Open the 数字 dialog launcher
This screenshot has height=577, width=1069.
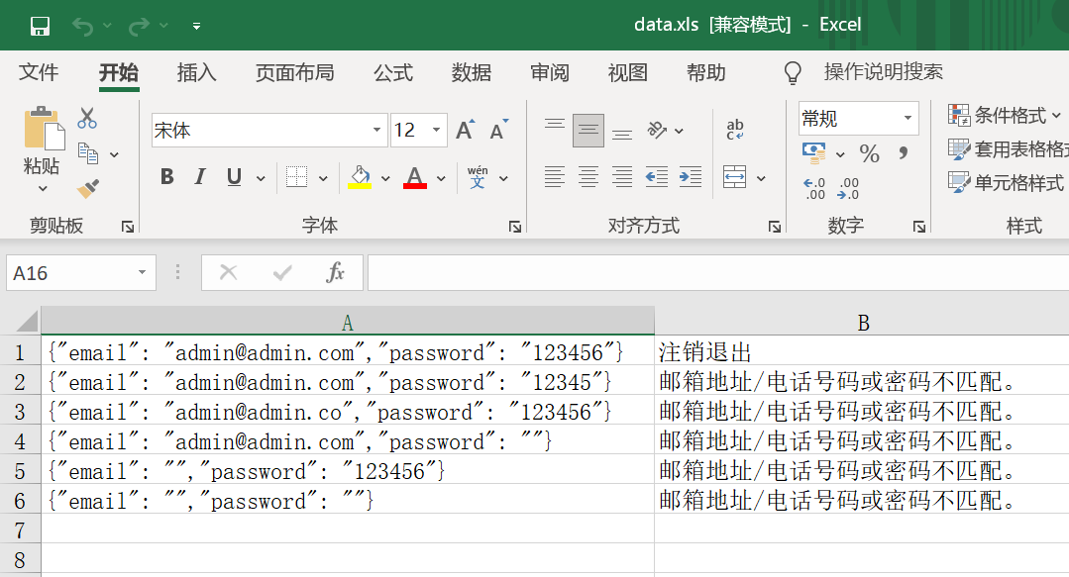tap(919, 227)
